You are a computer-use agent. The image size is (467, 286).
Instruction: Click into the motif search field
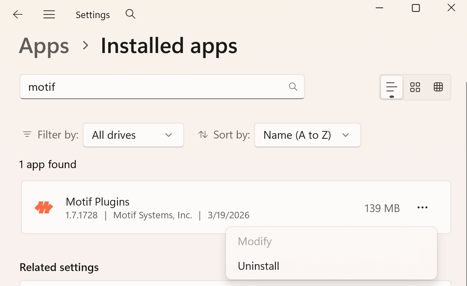point(162,87)
